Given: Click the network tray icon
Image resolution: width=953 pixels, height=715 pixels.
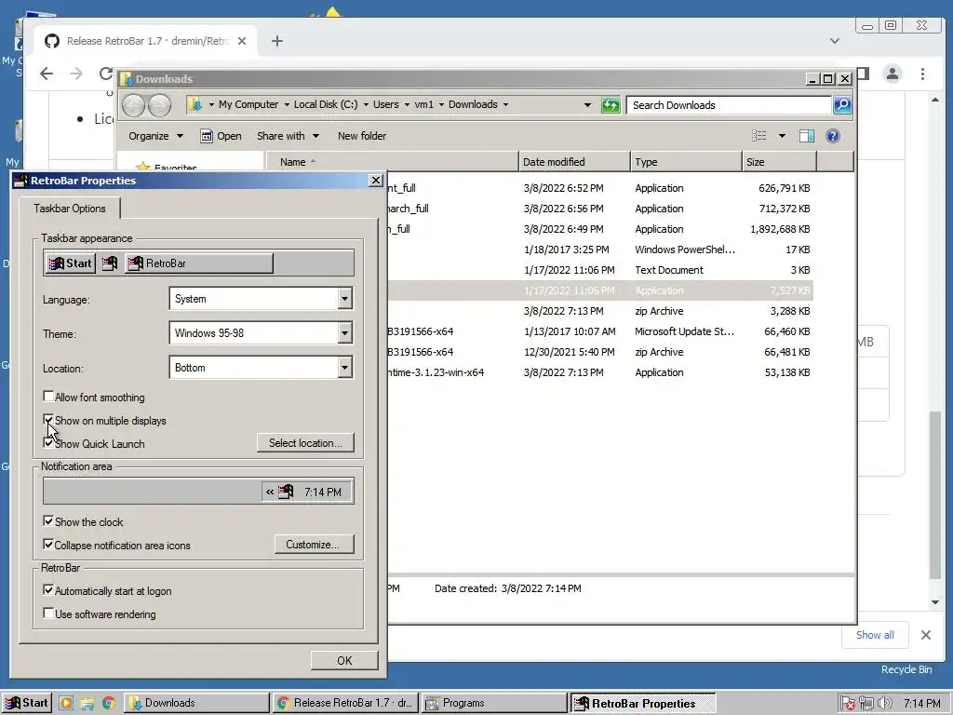Looking at the screenshot, I should pos(866,704).
